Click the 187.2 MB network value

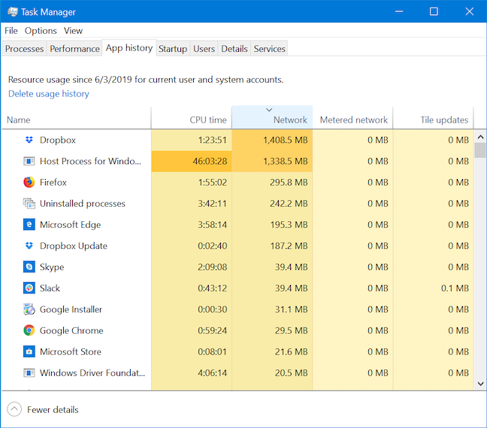tap(289, 246)
